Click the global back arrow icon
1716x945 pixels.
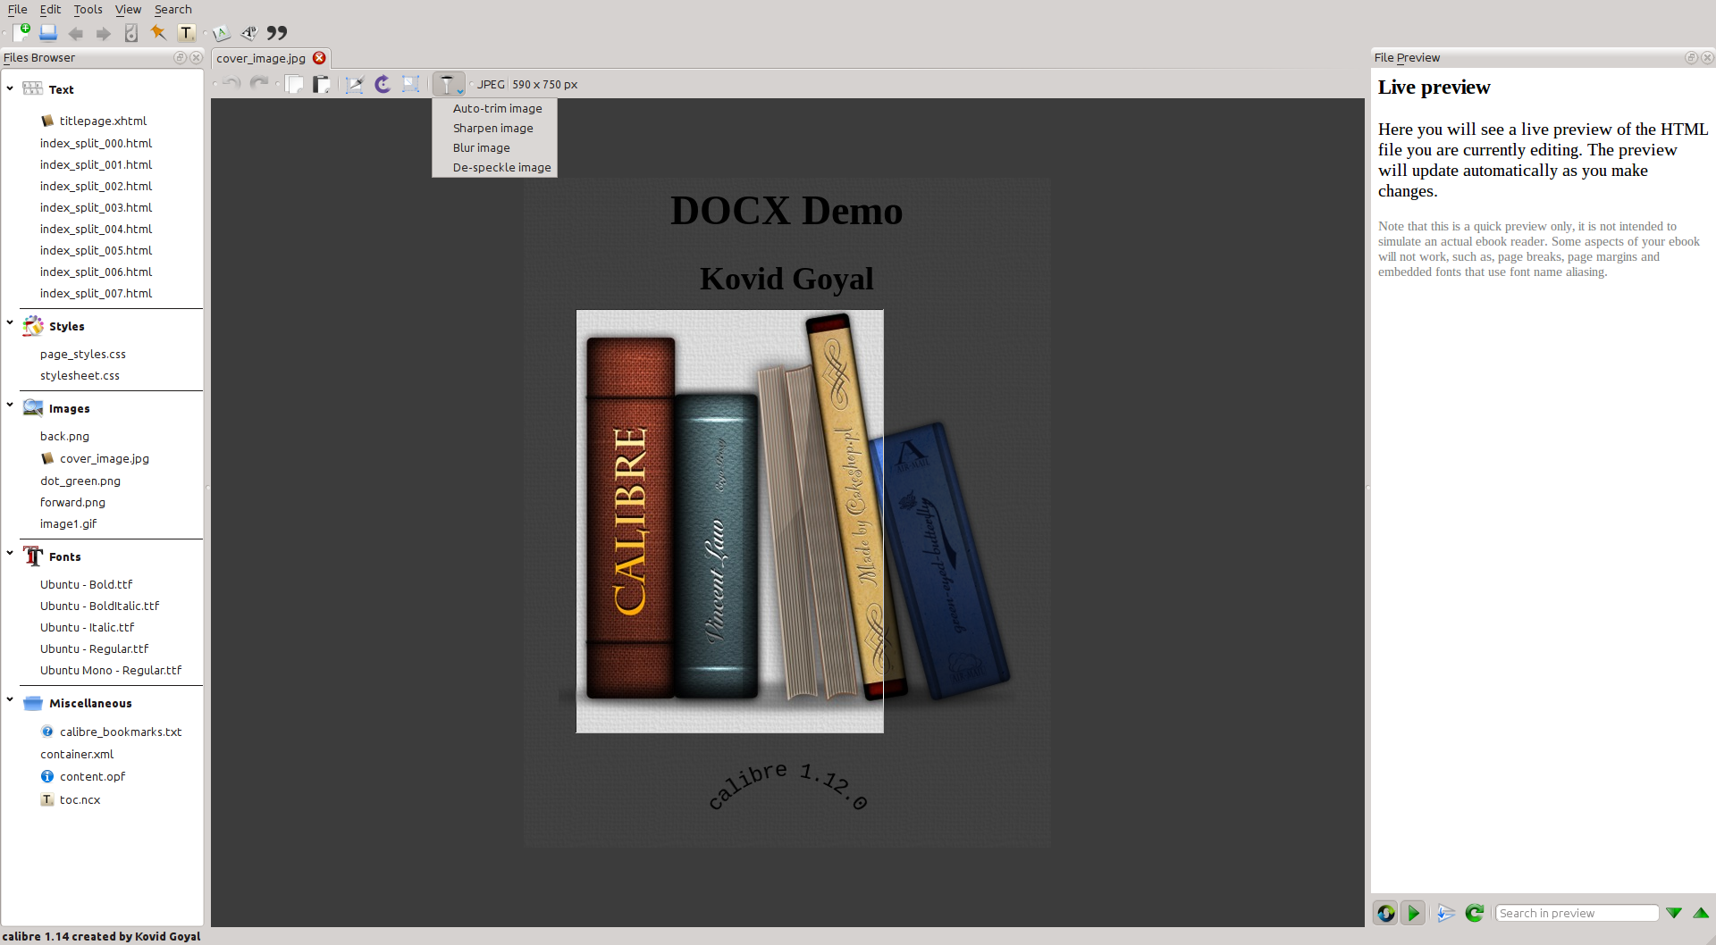(76, 34)
